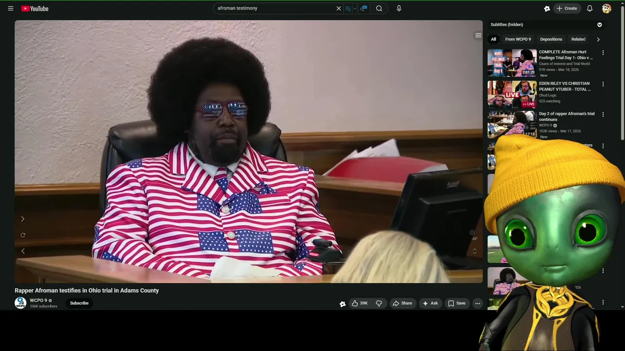Image resolution: width=625 pixels, height=351 pixels.
Task: Open menu for EDEN RILEY live video
Action: (x=603, y=84)
